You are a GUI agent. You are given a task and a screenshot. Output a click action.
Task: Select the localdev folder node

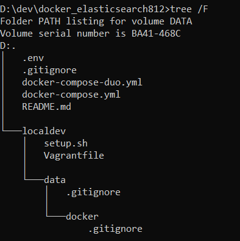44,131
